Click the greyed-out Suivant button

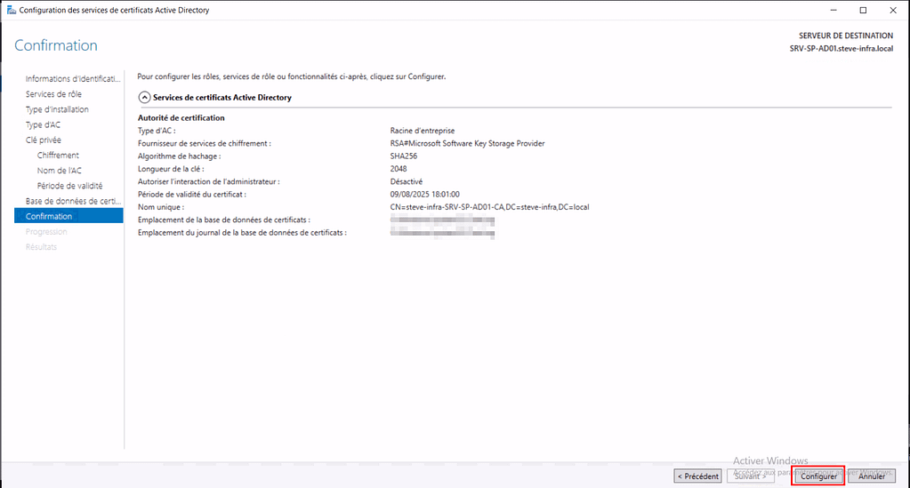point(747,476)
